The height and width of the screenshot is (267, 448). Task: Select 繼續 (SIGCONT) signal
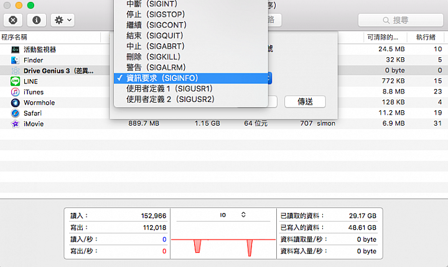(190, 25)
